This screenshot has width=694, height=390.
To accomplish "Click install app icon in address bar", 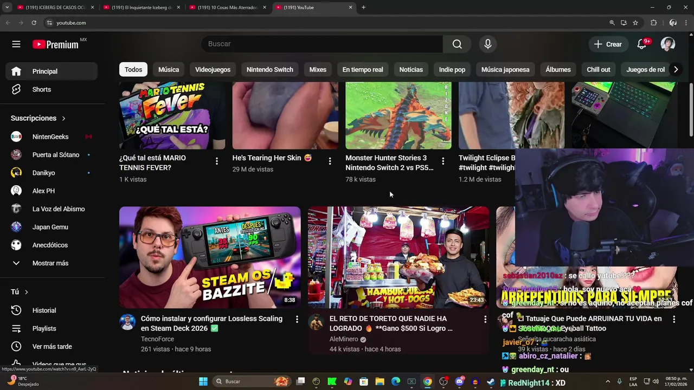I will pos(624,23).
